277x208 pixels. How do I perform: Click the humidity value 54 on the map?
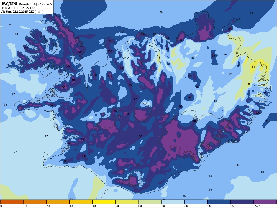[253, 67]
